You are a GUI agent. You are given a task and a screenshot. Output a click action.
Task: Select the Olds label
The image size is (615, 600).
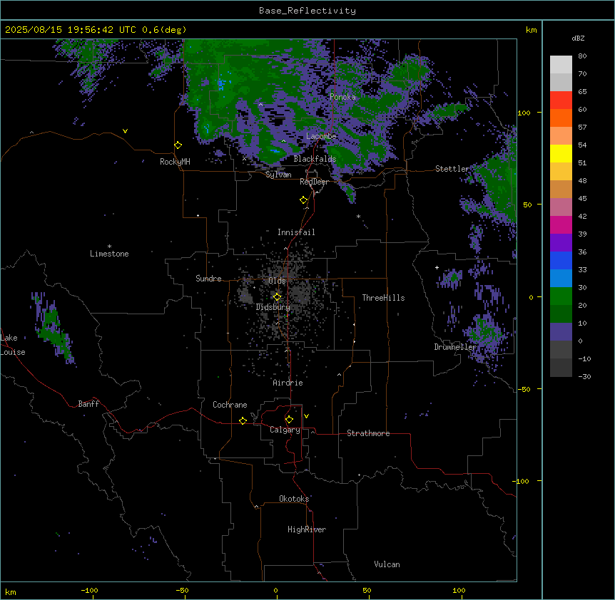point(277,281)
